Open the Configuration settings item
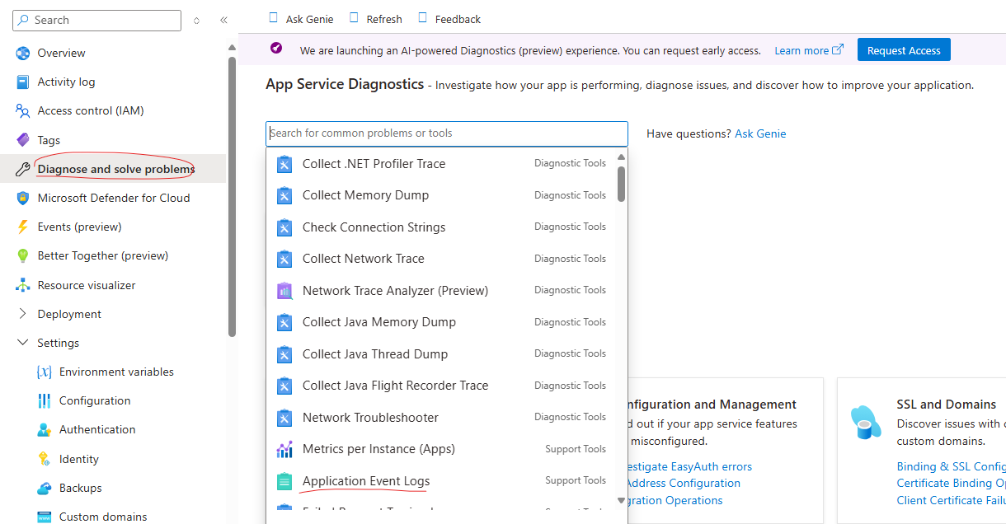 tap(113, 401)
